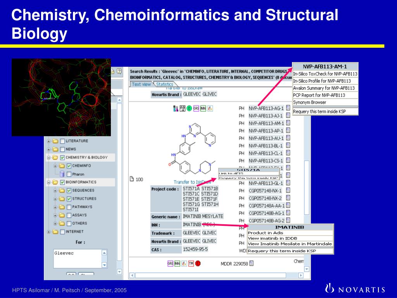Collapse the BIOINFORMATICS tree node
Viewport: 397px width, 298px height.
coord(48,182)
